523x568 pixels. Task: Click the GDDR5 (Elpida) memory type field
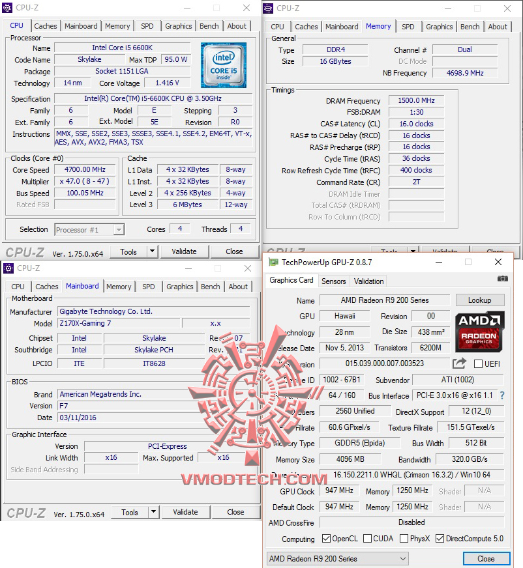360,443
